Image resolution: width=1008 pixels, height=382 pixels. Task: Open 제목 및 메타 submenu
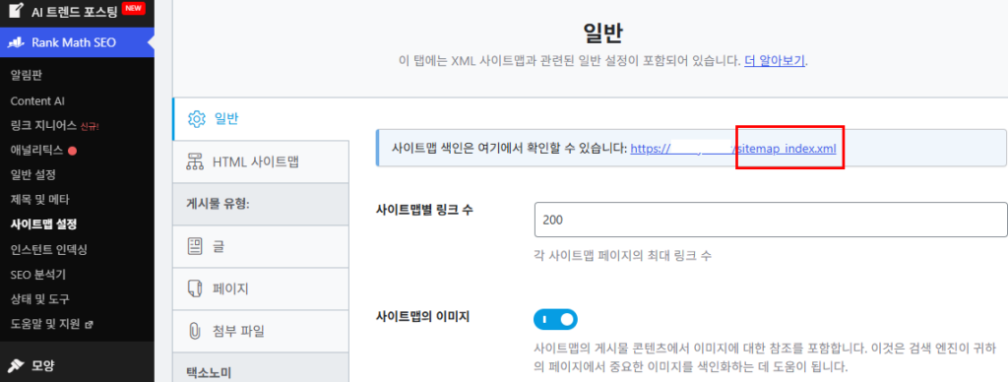coord(39,200)
